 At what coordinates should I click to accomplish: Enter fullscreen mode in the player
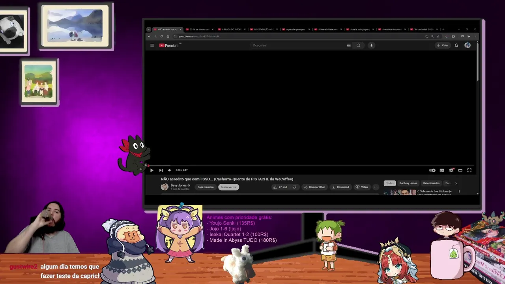click(x=469, y=170)
